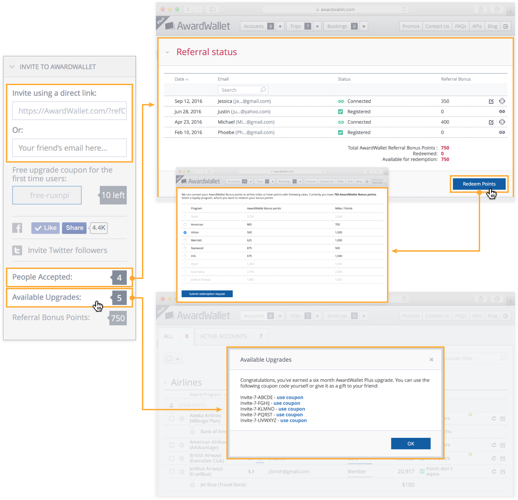Click the People Accepted count badge 4
Screen dimensions: 518x500
tap(119, 278)
